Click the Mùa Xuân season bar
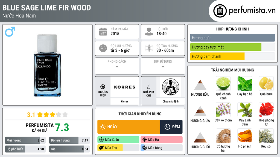280x157 pixels. [118, 140]
